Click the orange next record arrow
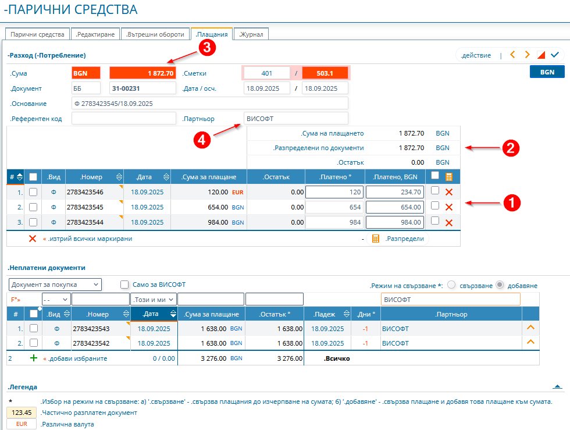The height and width of the screenshot is (430, 570). 527,55
